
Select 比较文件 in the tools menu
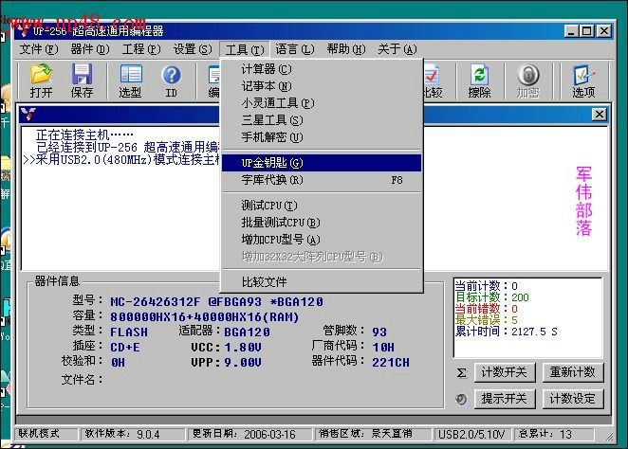(x=264, y=281)
